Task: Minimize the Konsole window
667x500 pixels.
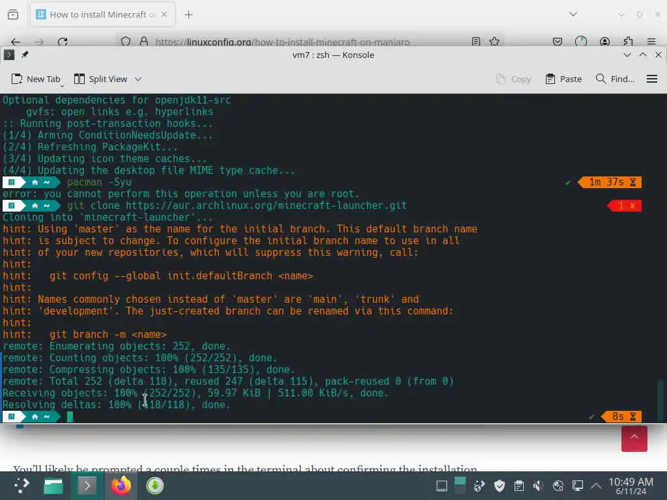Action: 627,55
